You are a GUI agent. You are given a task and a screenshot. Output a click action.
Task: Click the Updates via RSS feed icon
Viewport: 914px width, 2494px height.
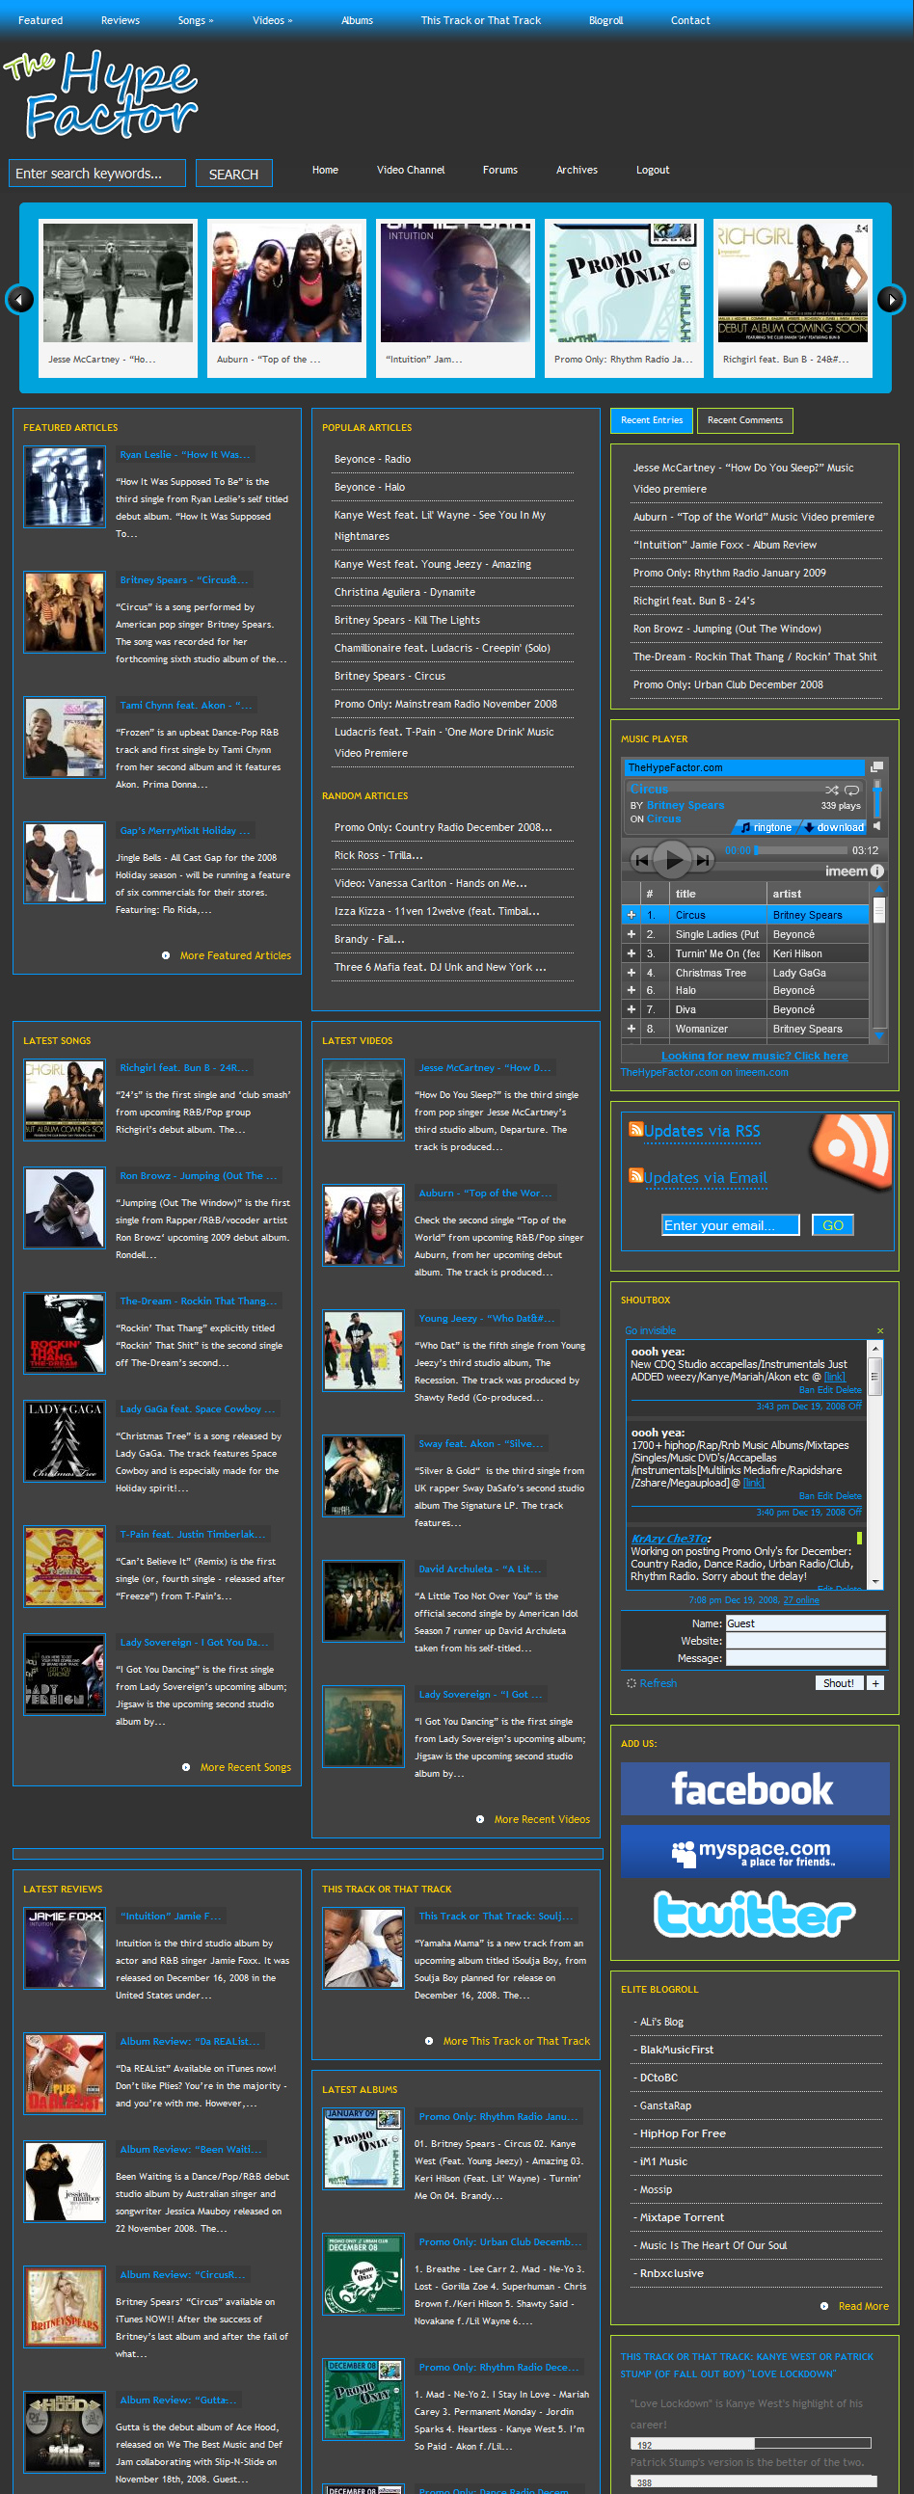(x=635, y=1129)
